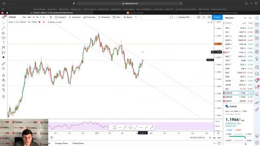Click the trash icon to remove drawings
The width and height of the screenshot is (260, 146).
pyautogui.click(x=4, y=97)
